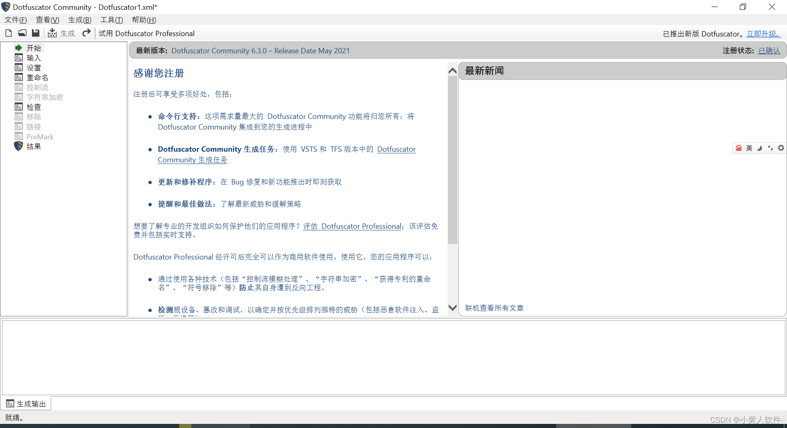Select 链接 in the navigation tree
This screenshot has height=428, width=787.
click(34, 127)
